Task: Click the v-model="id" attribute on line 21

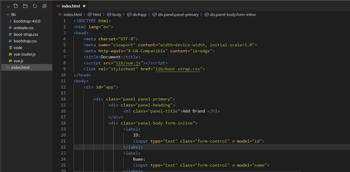Action: coord(247,141)
